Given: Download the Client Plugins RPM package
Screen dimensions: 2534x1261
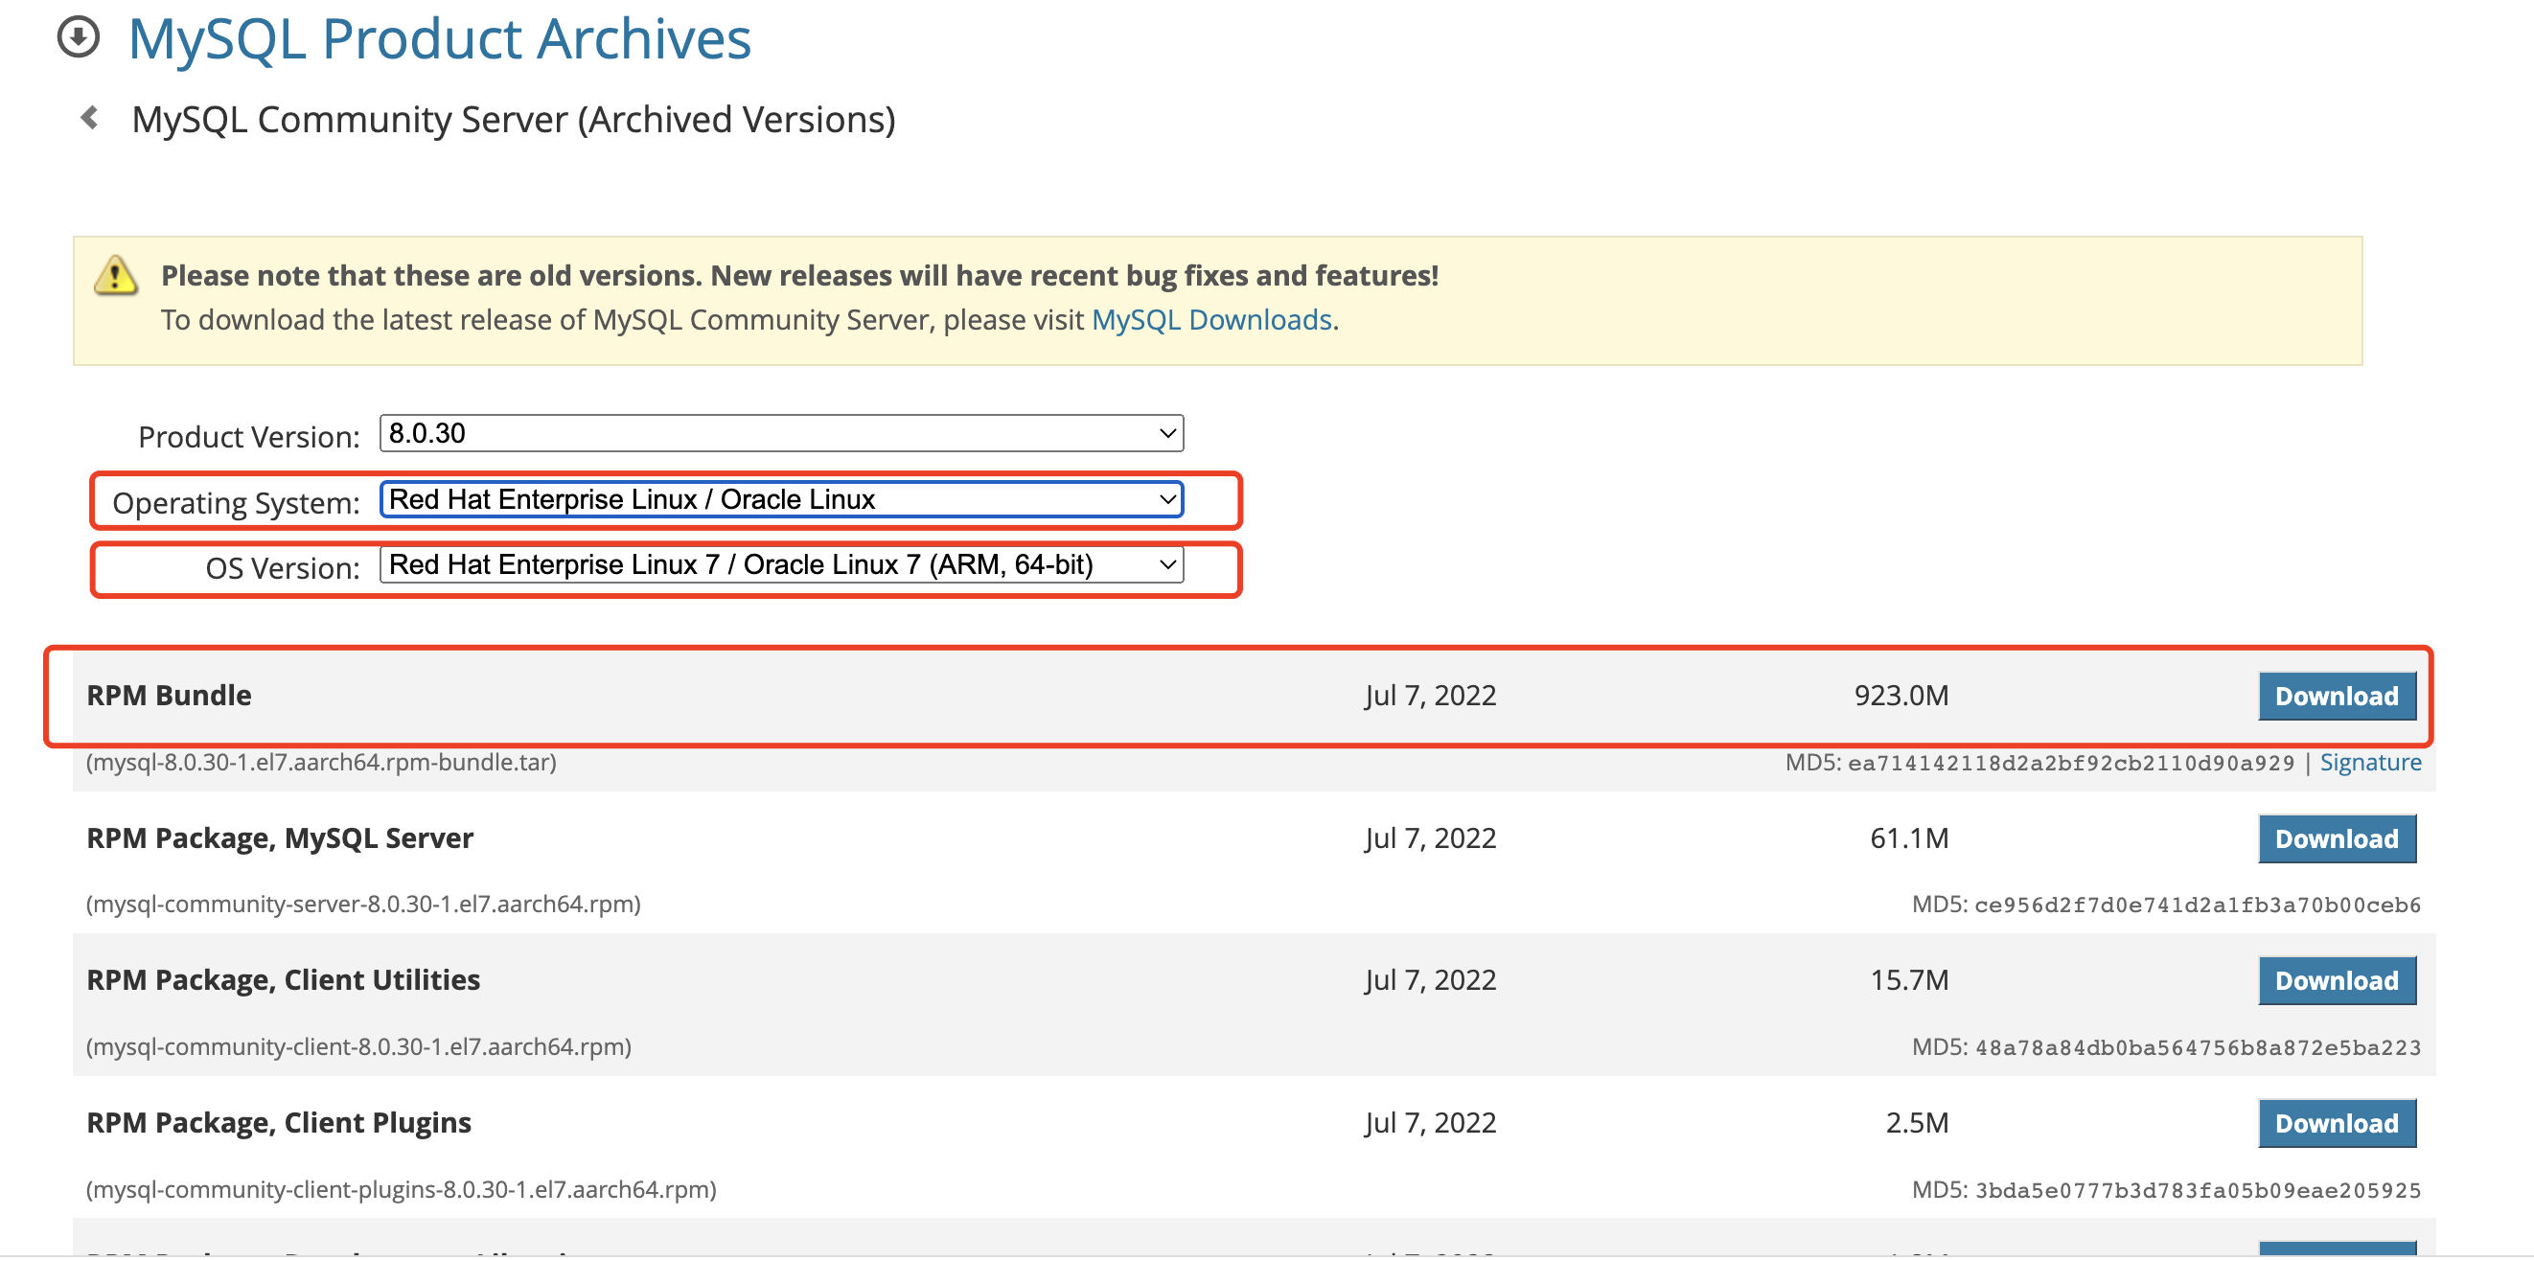Looking at the screenshot, I should [2337, 1123].
